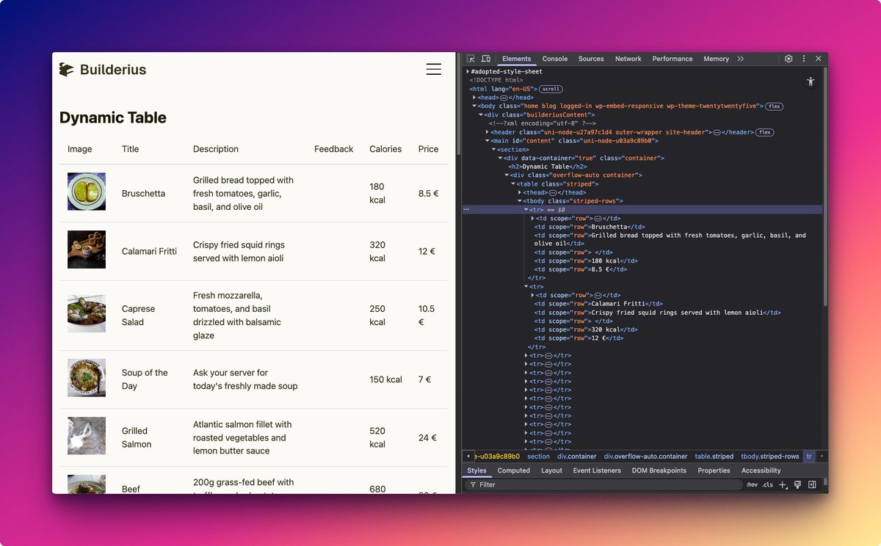Toggle the .cls element classes button
The image size is (881, 546).
767,484
